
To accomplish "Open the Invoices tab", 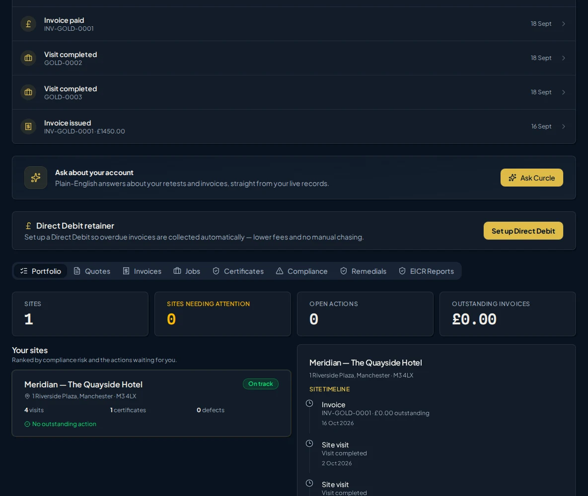I will 142,271.
